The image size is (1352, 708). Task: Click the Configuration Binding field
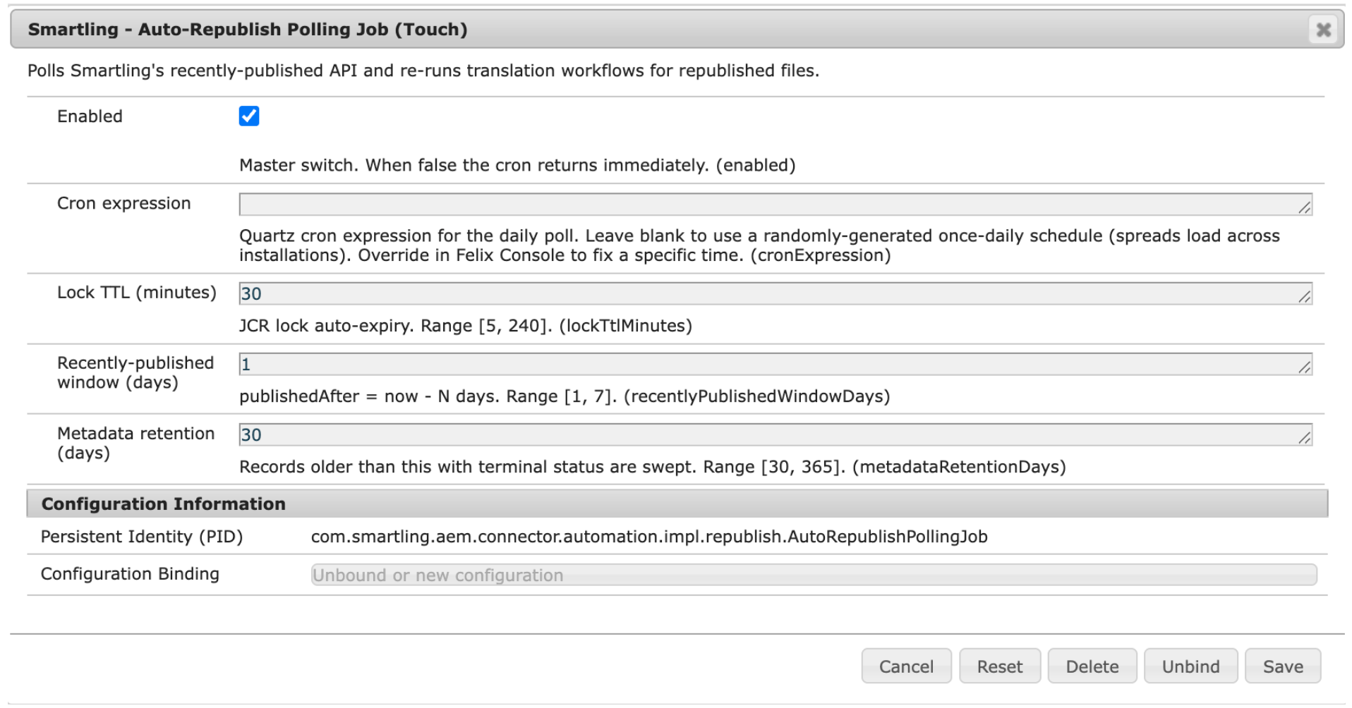pos(814,575)
